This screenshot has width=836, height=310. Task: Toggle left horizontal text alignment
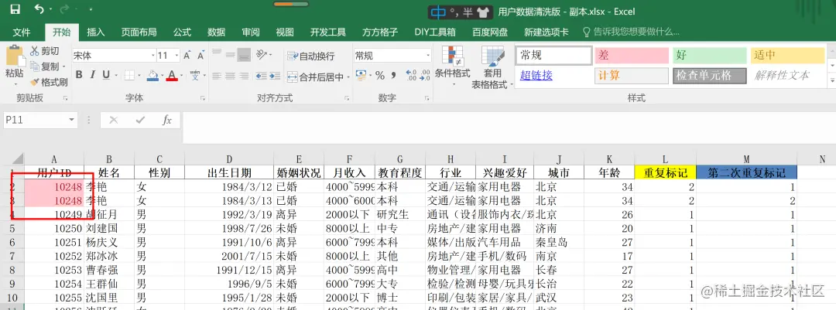217,77
